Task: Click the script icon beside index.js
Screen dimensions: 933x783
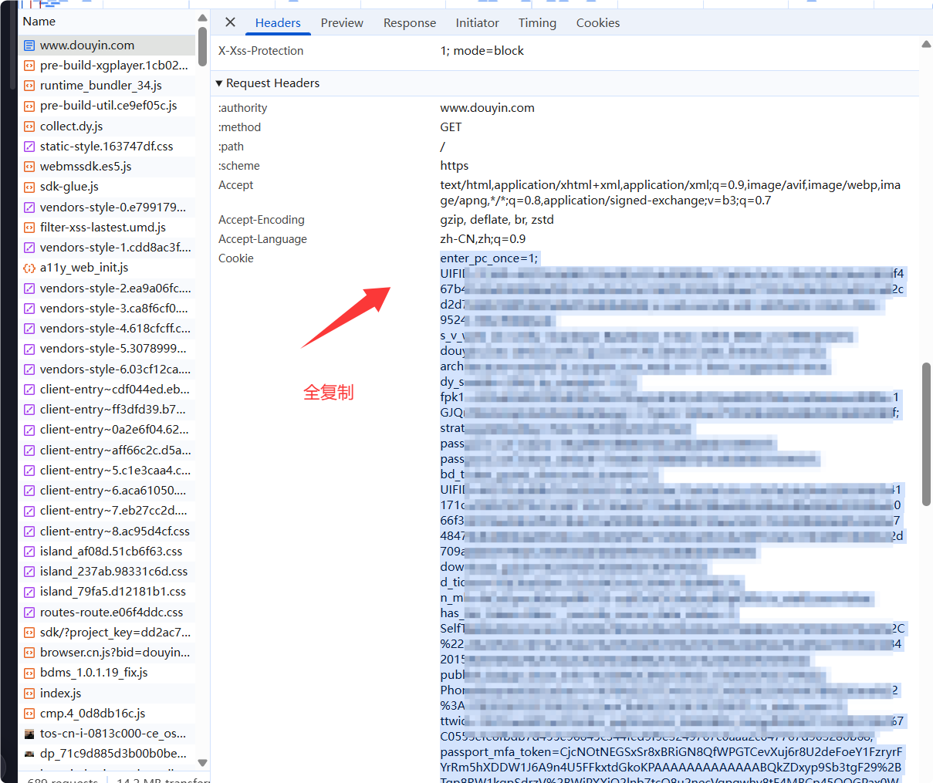Action: coord(29,694)
